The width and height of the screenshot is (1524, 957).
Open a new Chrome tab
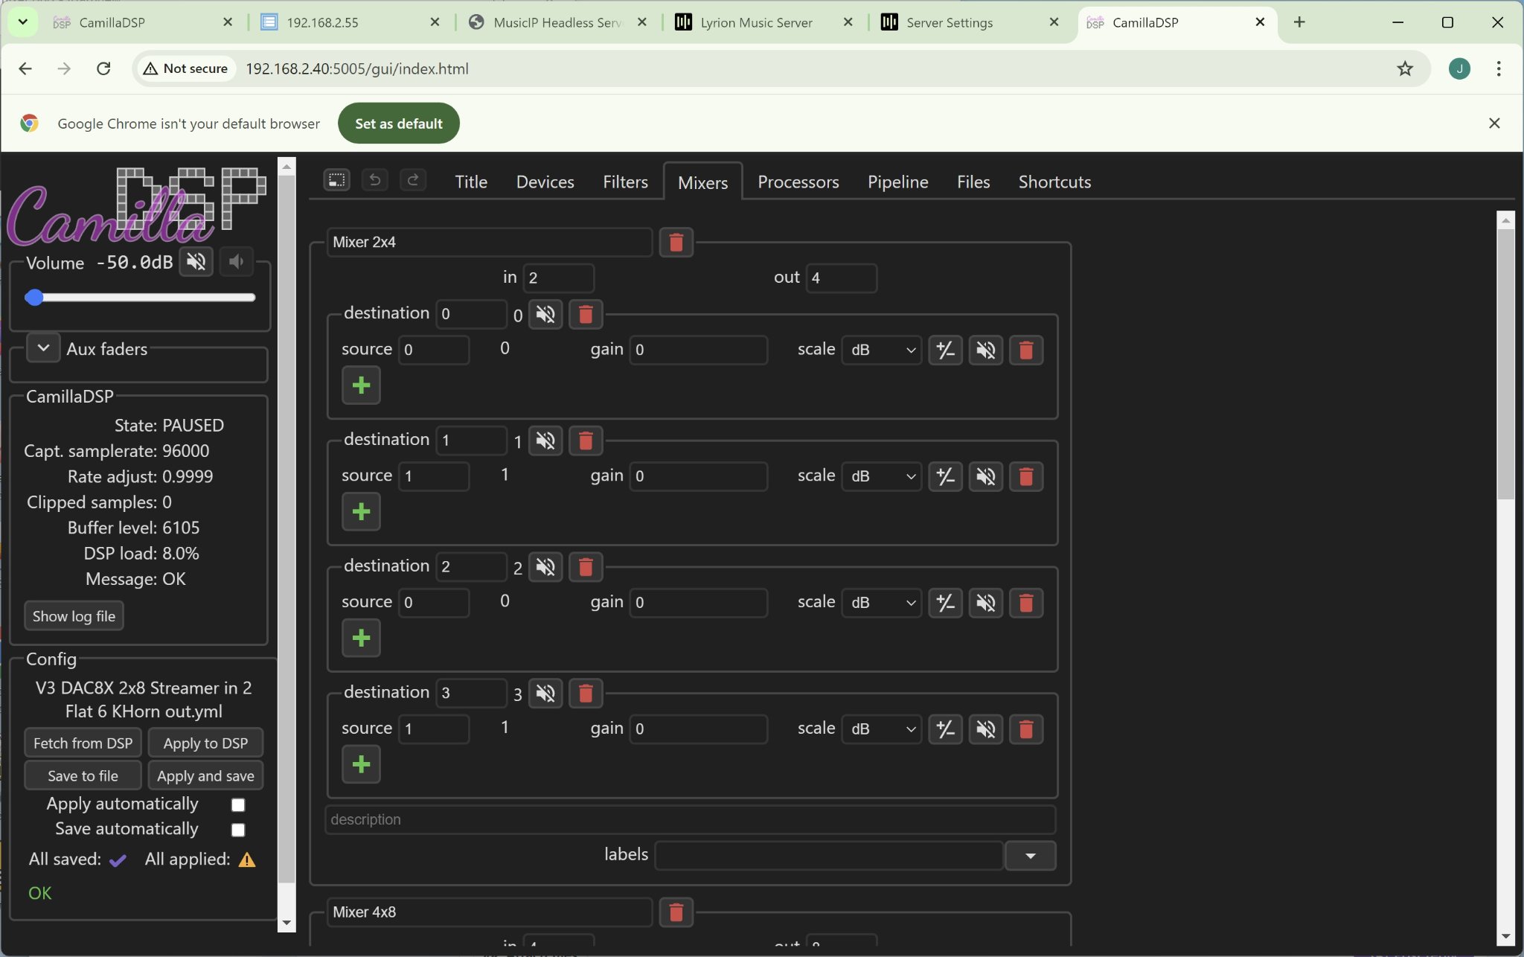pyautogui.click(x=1299, y=22)
